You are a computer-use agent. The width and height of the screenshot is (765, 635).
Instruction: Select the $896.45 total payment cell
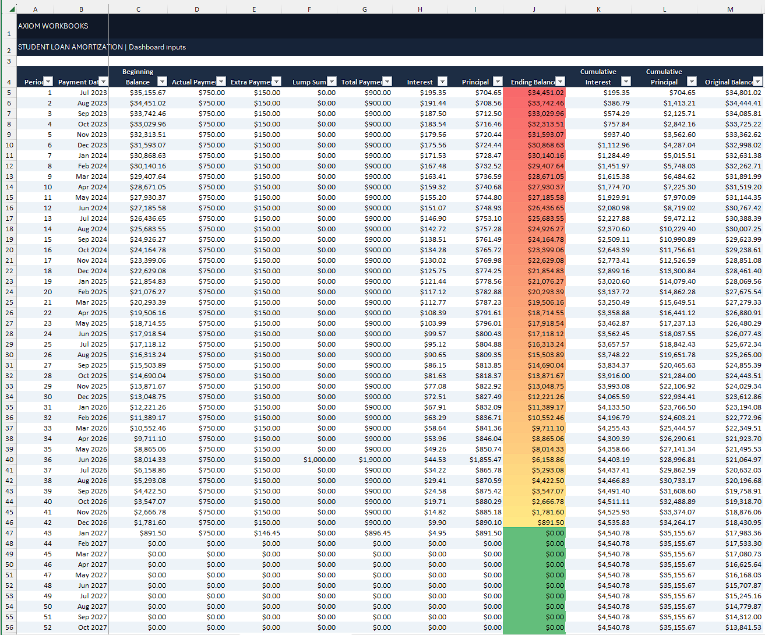365,533
